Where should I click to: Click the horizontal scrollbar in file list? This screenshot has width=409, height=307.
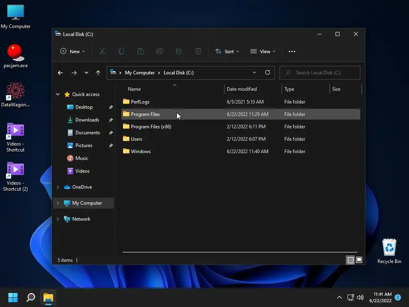point(240,252)
